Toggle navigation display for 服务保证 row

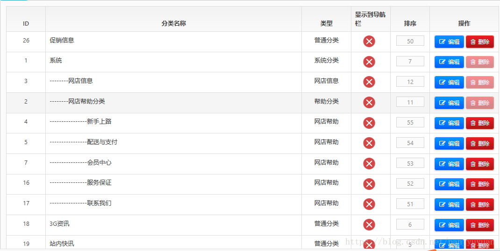click(x=369, y=184)
